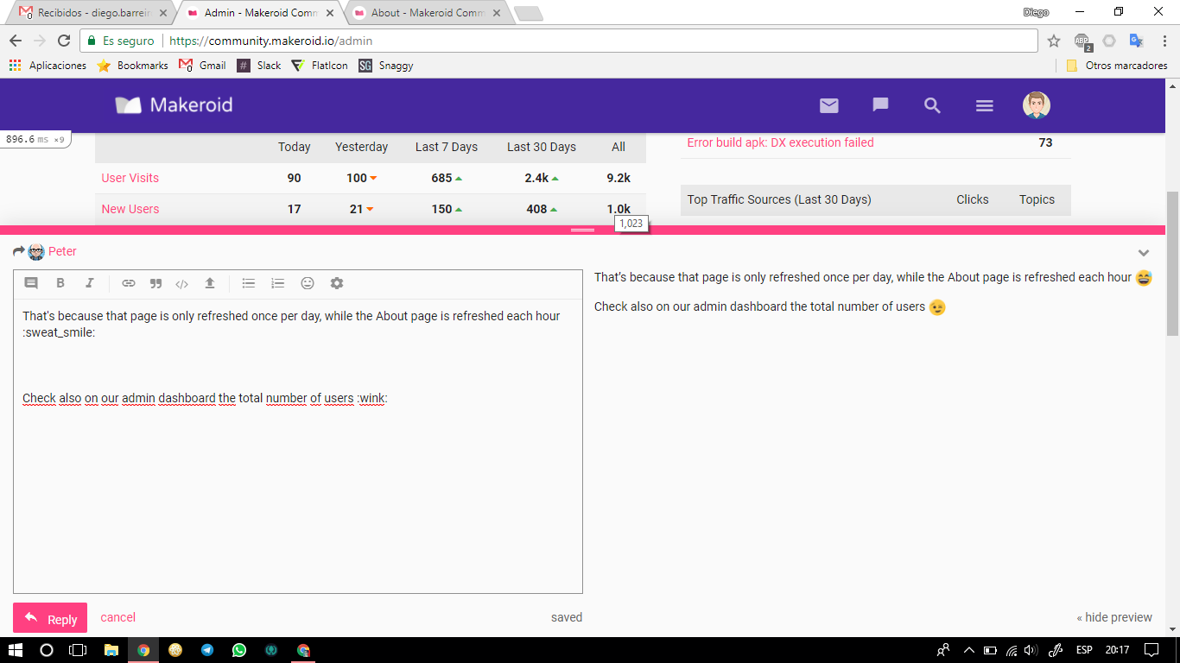Switch to the About - Makeroid Community tab
Screen dimensions: 1180x663
[x=426, y=13]
